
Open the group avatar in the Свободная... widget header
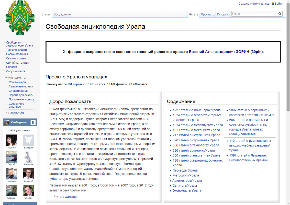tap(7, 122)
